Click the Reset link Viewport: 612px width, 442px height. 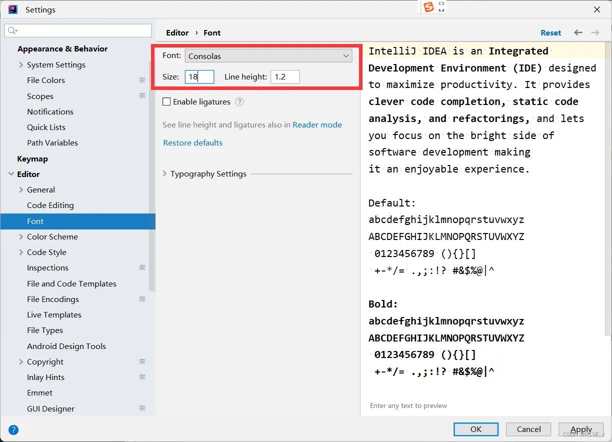coord(550,32)
